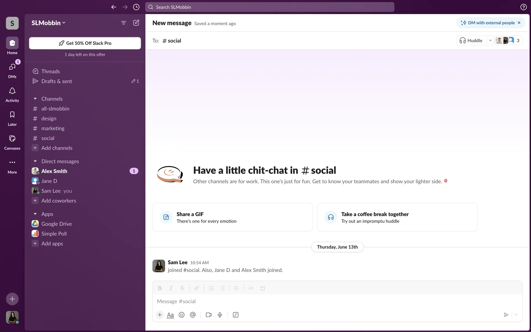Click the emoji picker icon
531x332 pixels.
coord(181,315)
